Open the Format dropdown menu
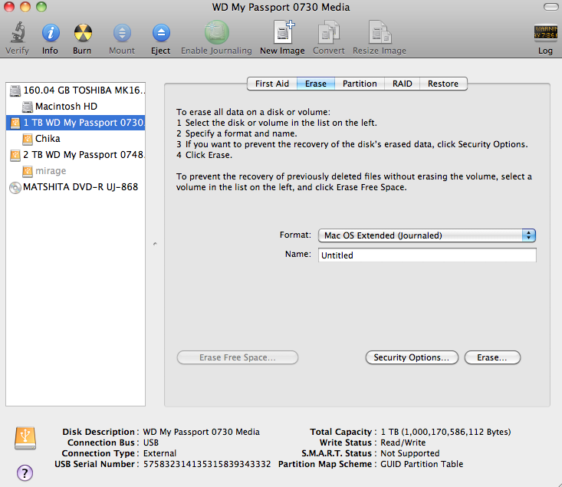The width and height of the screenshot is (562, 487). [427, 235]
